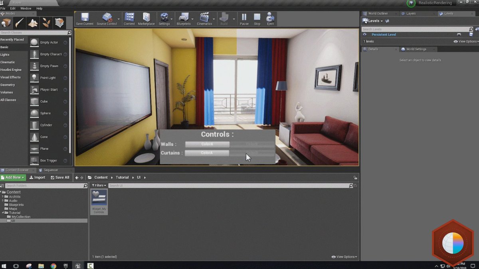Open the File menu
479x269 pixels.
tap(3, 8)
